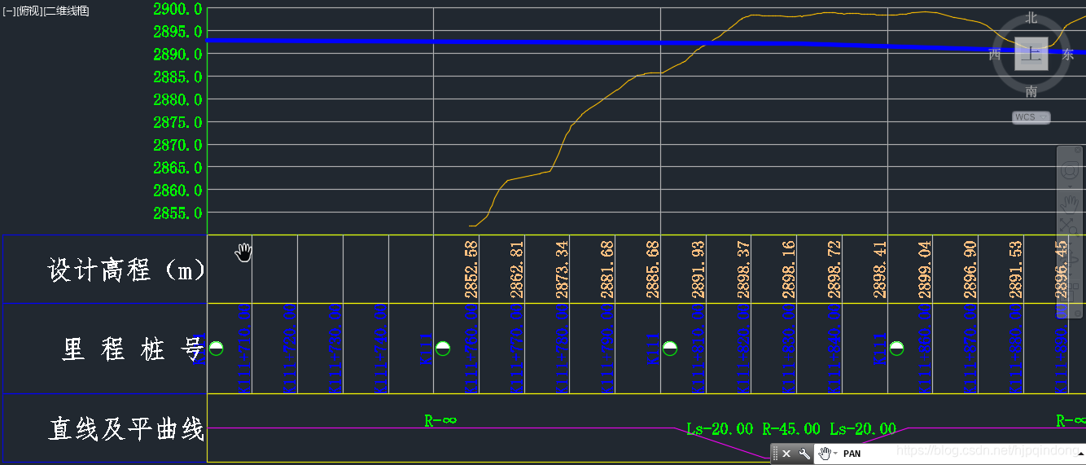Click design elevation value 2898.41
Image resolution: width=1086 pixels, height=465 pixels.
[x=879, y=270]
